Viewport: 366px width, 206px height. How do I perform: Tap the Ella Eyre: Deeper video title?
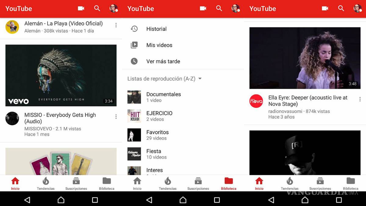[x=308, y=101]
